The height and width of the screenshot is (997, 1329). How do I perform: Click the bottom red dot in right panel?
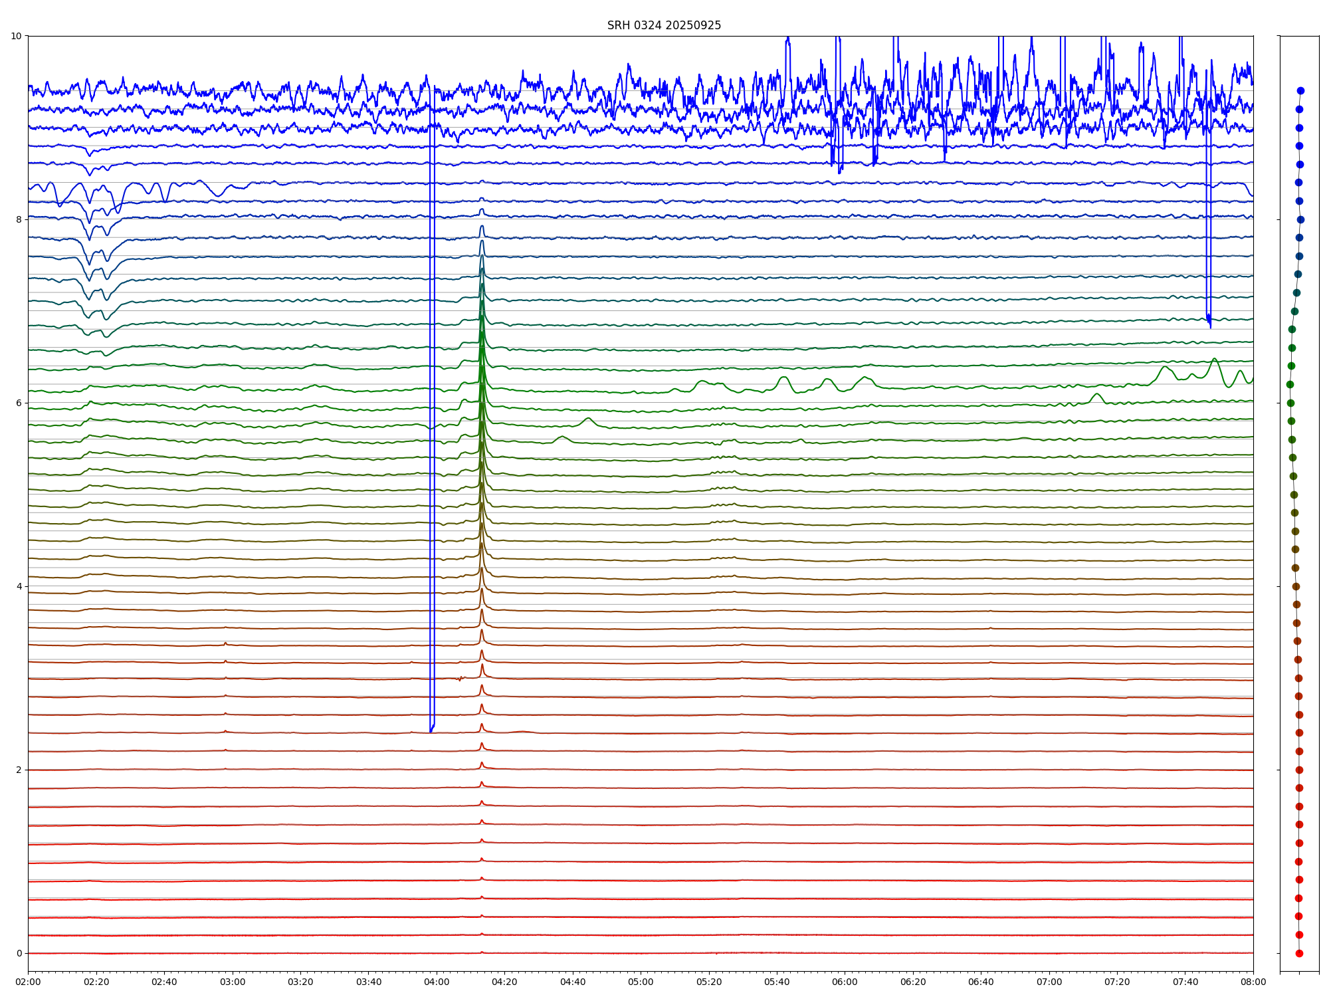click(x=1299, y=953)
